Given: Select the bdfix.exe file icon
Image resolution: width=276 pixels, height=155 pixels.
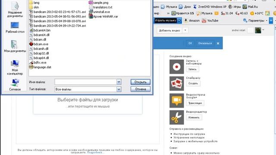Looking at the screenshot, I should point(31,62).
